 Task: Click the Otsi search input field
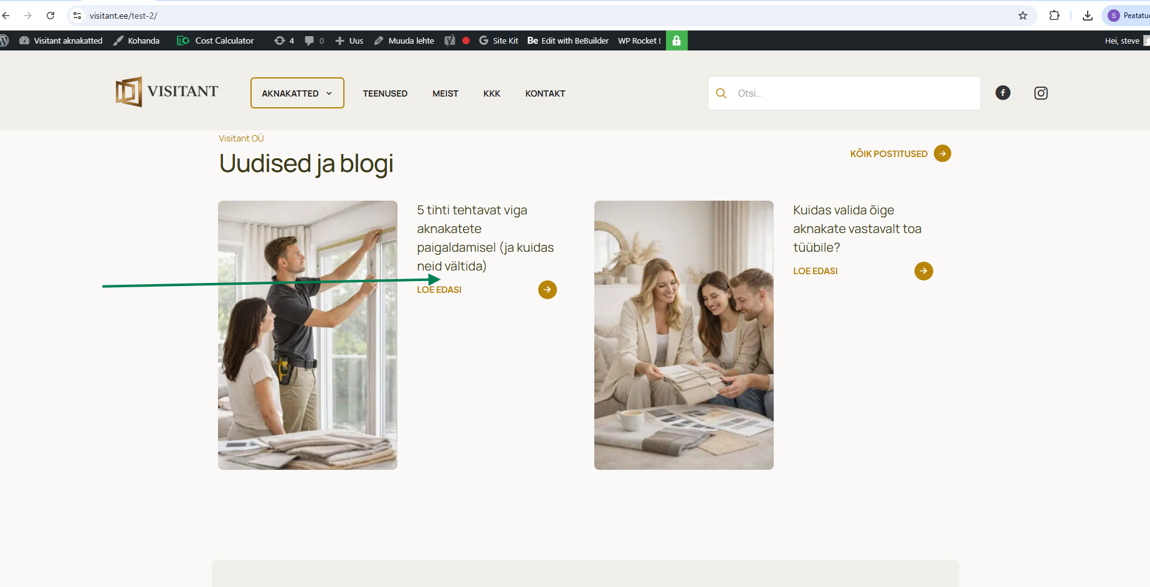[853, 93]
